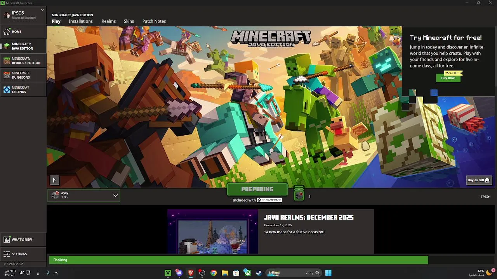Screen dimensions: 497x279
Task: Click the 25% OFF! discount badge
Action: coord(453,73)
